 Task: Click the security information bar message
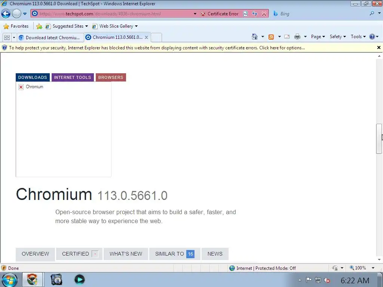point(157,48)
